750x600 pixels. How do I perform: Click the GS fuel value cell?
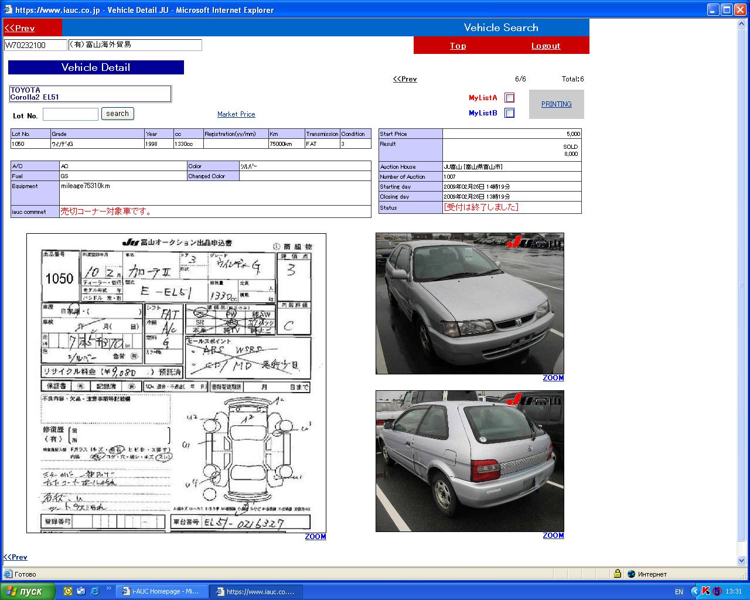click(x=123, y=176)
